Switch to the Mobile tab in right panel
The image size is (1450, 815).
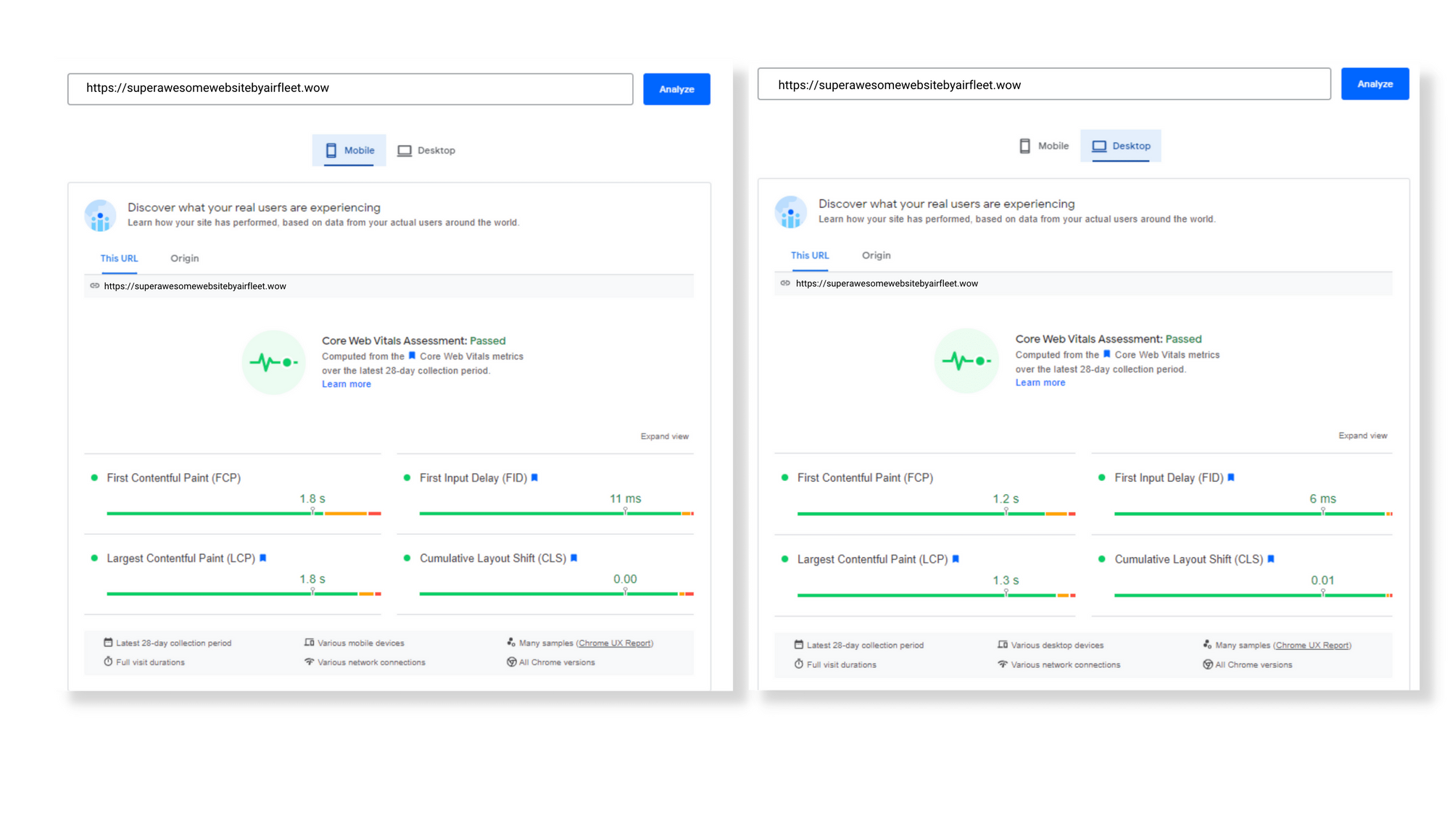(1045, 146)
